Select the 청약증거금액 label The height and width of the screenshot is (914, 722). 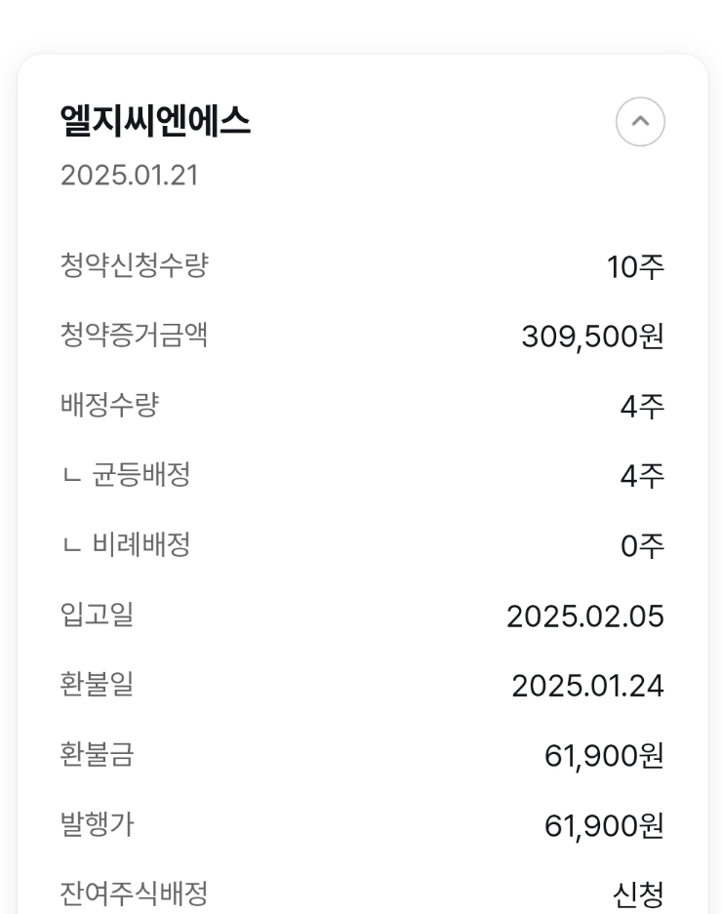(134, 336)
